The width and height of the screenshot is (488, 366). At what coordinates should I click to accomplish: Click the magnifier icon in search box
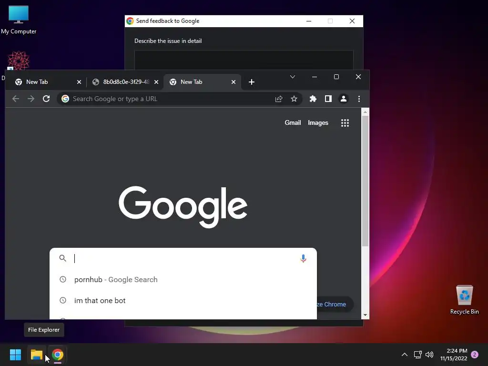(63, 258)
